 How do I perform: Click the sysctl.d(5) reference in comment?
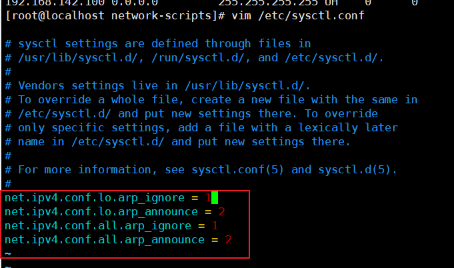pyautogui.click(x=357, y=170)
